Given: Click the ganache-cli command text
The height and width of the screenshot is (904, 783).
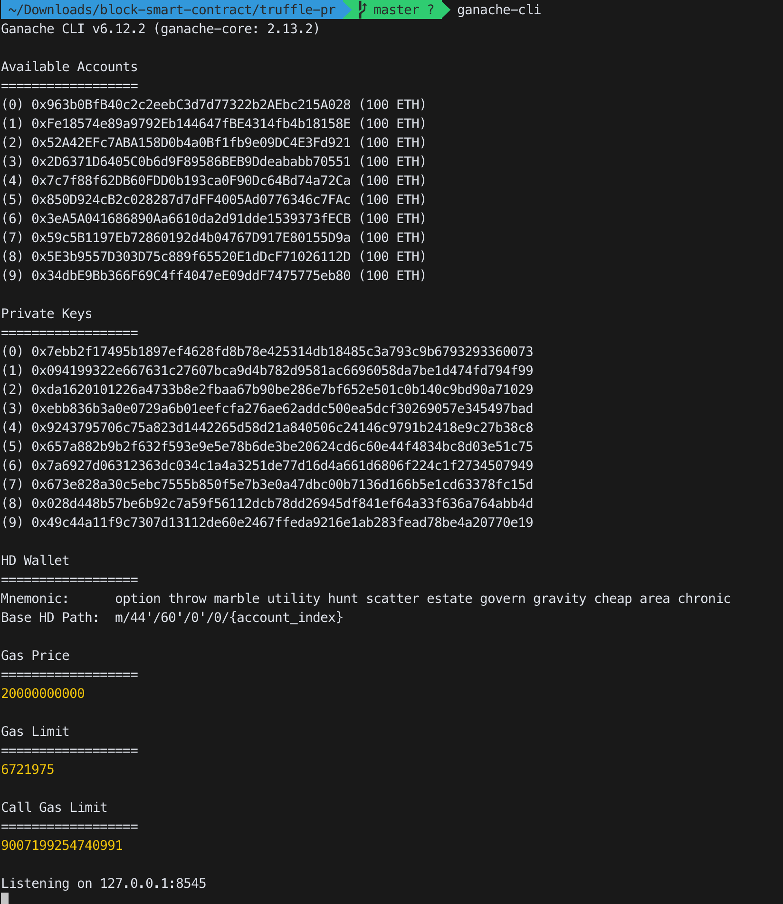Looking at the screenshot, I should [498, 9].
